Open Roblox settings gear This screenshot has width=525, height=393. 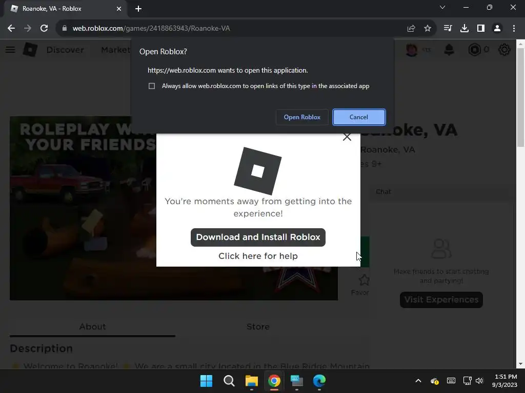point(504,50)
